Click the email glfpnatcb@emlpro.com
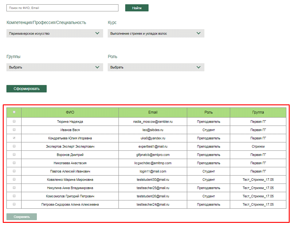 pos(153,155)
